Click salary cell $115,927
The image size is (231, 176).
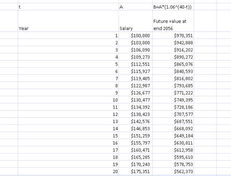coord(135,71)
